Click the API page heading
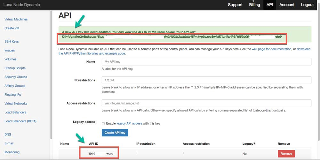The image size is (320, 160). click(65, 15)
